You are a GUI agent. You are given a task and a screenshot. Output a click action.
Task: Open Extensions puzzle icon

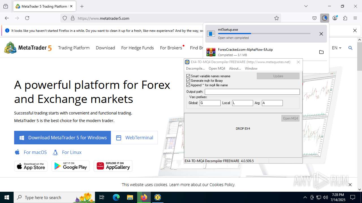[345, 18]
